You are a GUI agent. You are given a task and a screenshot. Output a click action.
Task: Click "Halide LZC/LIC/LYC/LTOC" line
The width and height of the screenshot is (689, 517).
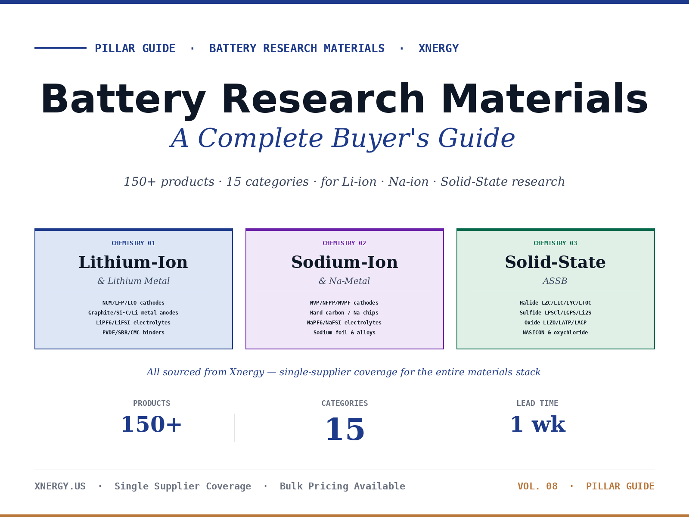tap(556, 303)
